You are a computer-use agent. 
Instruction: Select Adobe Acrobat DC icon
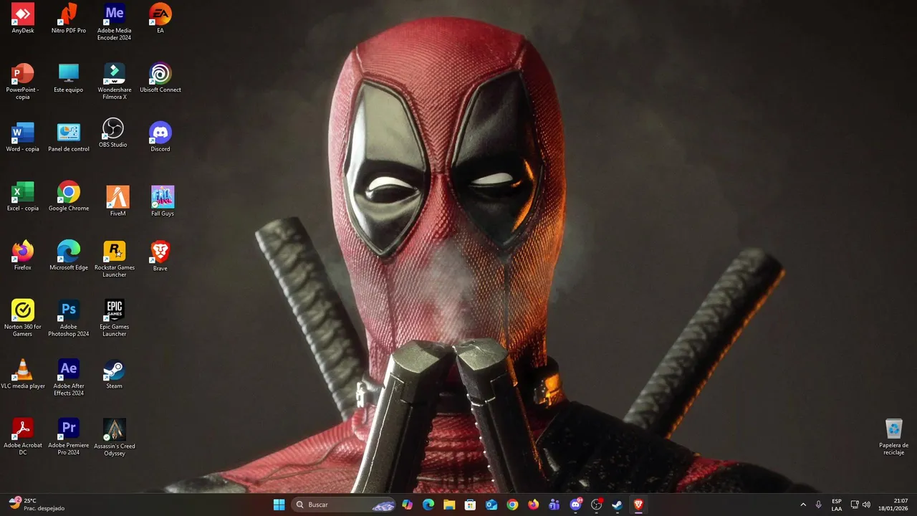click(x=23, y=437)
